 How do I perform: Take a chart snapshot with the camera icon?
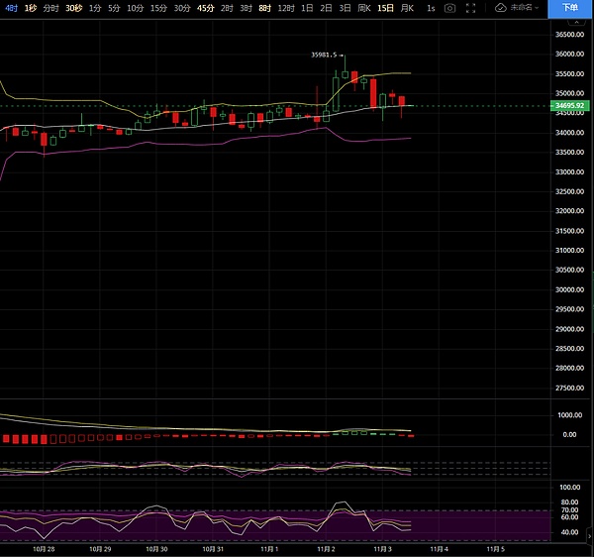click(x=450, y=8)
